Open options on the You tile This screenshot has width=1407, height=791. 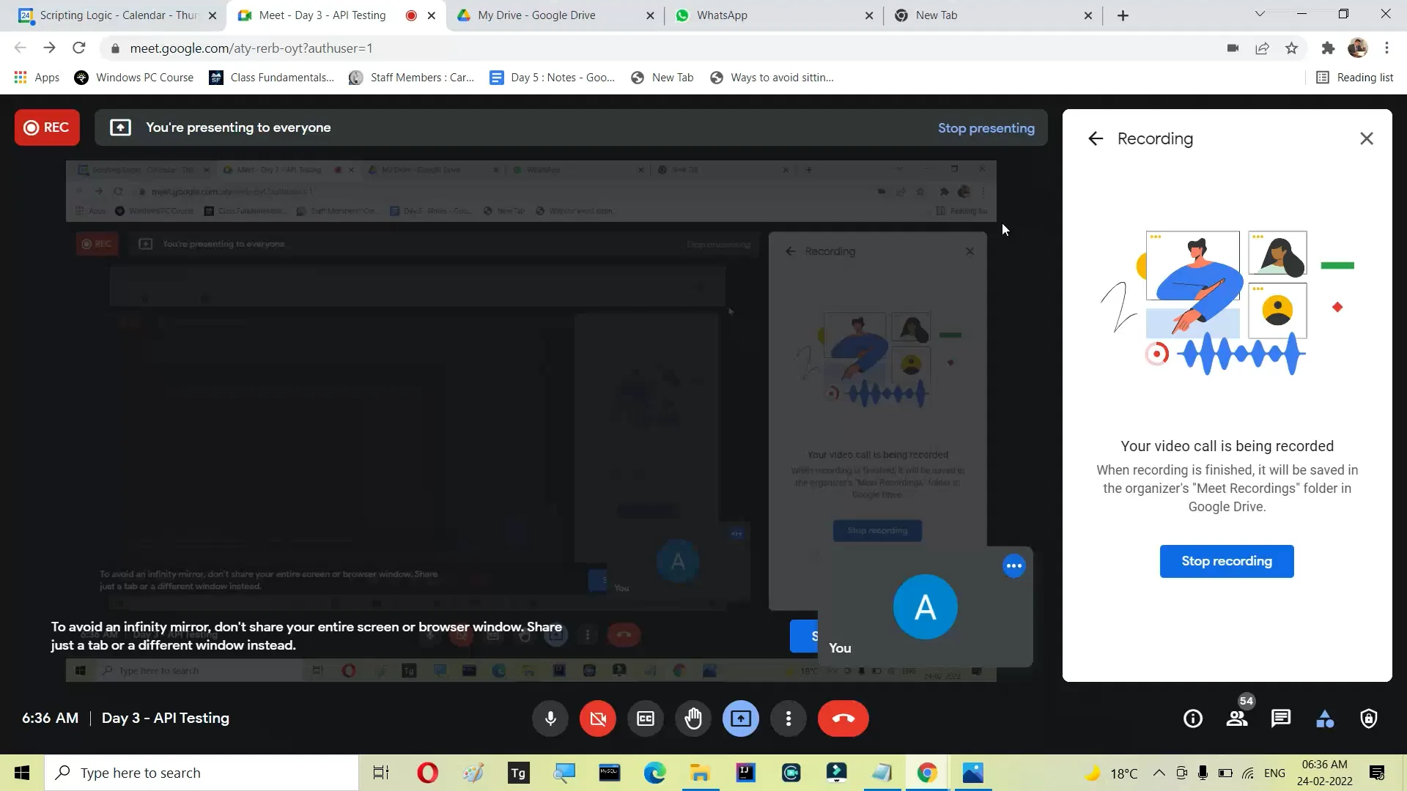coord(1014,565)
